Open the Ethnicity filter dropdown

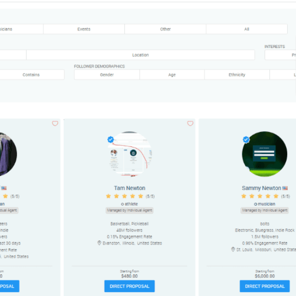coord(237,74)
